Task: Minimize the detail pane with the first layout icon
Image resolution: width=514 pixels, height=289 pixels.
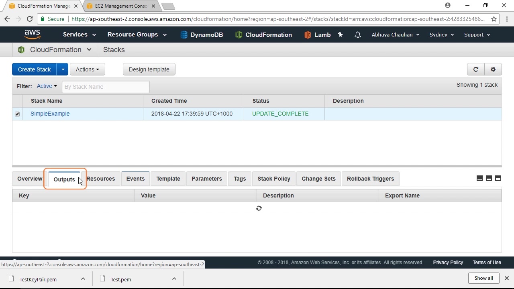Action: (x=479, y=179)
